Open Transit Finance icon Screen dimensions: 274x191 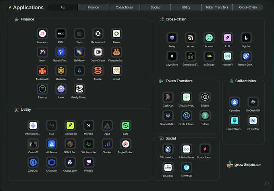61,52
